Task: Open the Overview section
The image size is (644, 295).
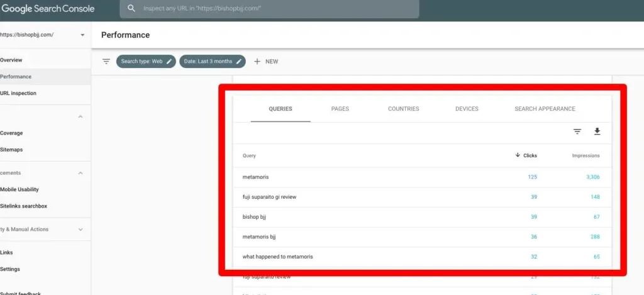Action: click(11, 60)
